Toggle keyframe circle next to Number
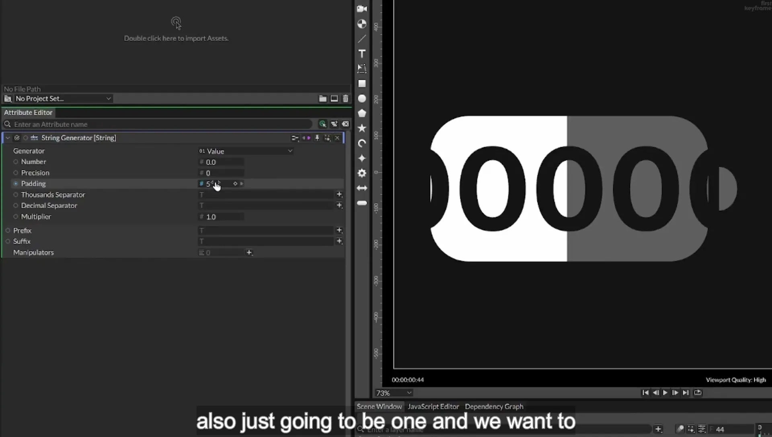Image resolution: width=772 pixels, height=437 pixels. pos(16,162)
